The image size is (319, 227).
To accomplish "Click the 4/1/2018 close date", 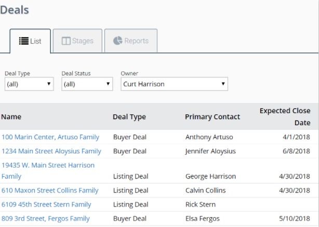I will point(297,137).
